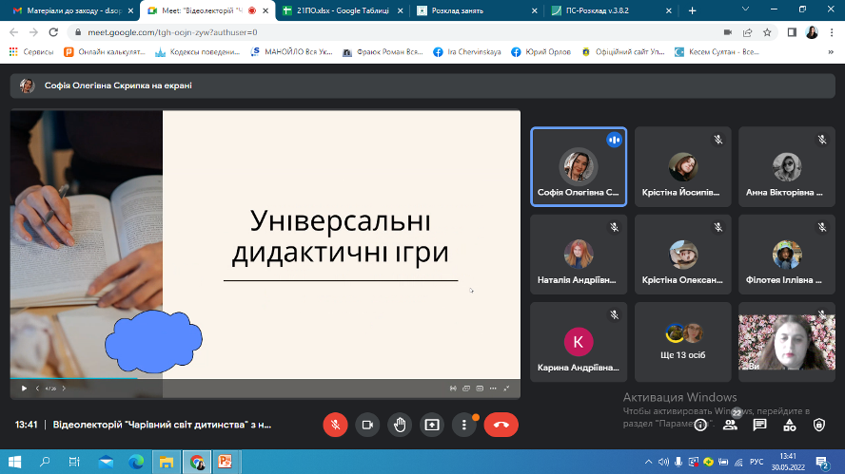845x474 pixels.
Task: Play the presentation using the play arrow
Action: pos(25,388)
